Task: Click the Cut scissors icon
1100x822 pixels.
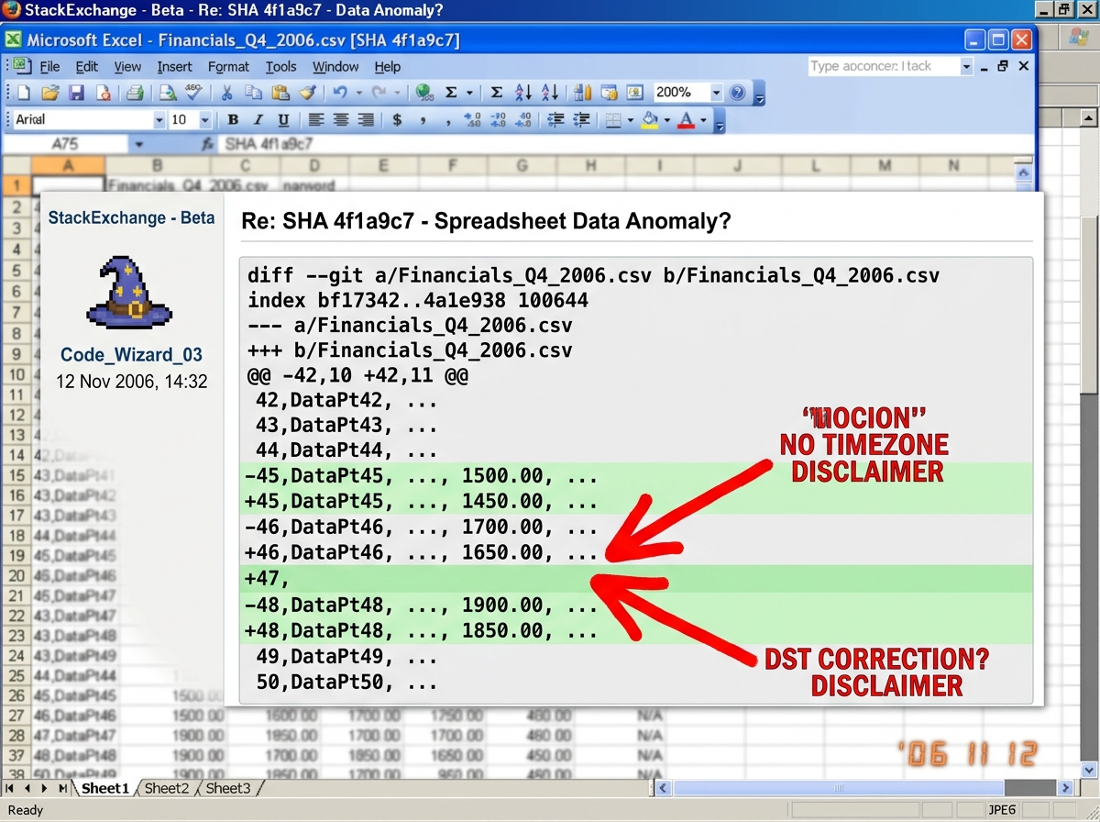Action: pyautogui.click(x=225, y=93)
